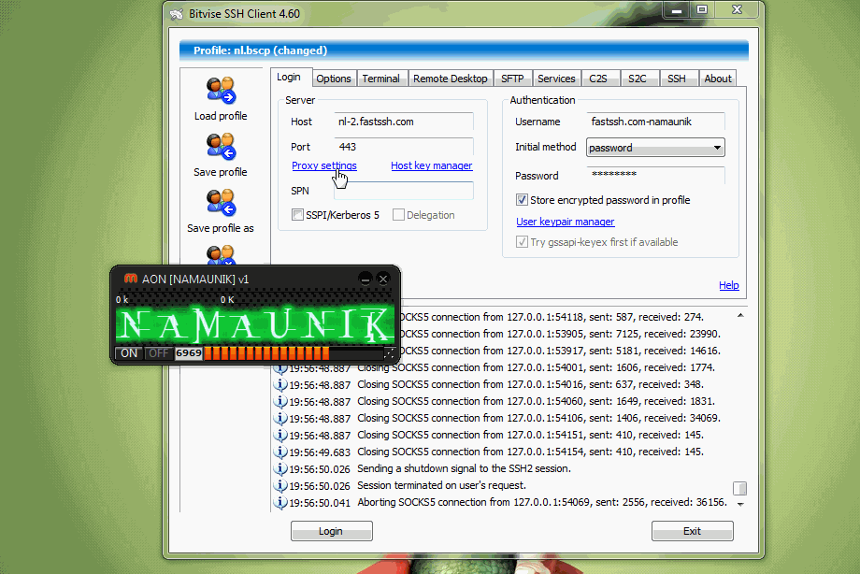This screenshot has width=860, height=574.
Task: Click the SPN input field
Action: point(404,191)
